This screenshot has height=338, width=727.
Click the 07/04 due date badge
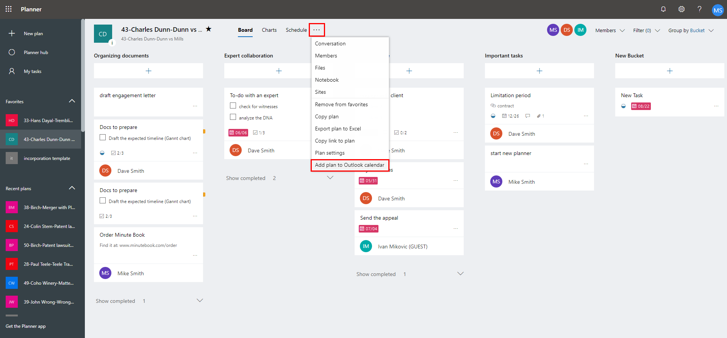tap(369, 229)
